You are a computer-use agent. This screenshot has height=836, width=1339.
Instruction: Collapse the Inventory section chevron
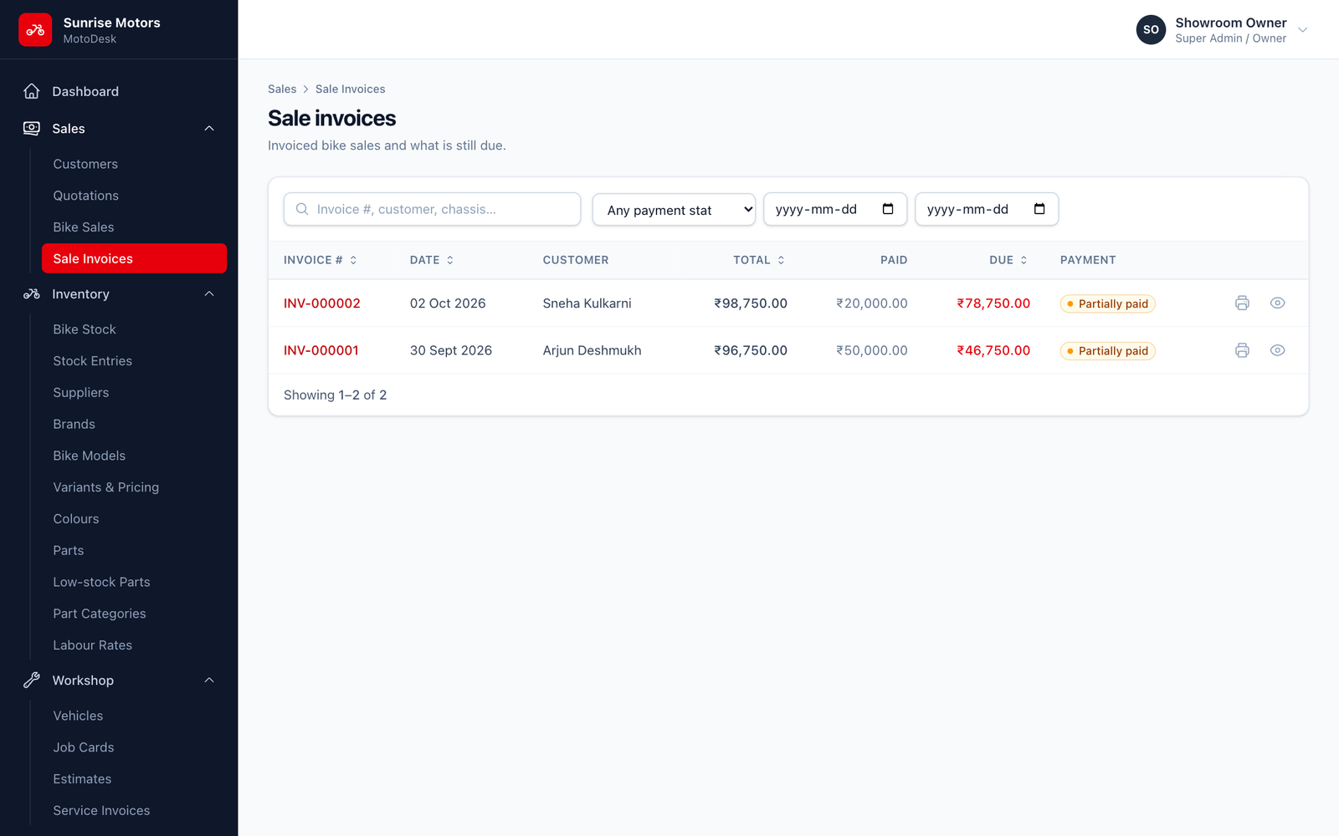[x=209, y=294]
